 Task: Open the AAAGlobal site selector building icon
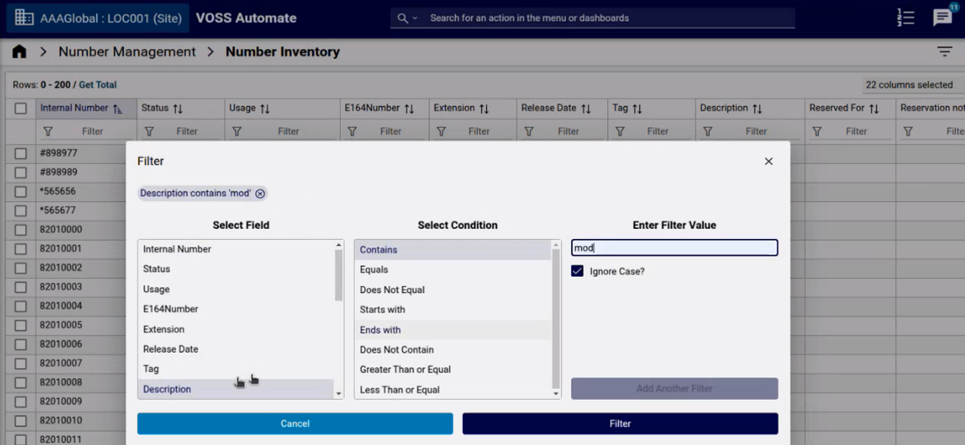pos(25,16)
